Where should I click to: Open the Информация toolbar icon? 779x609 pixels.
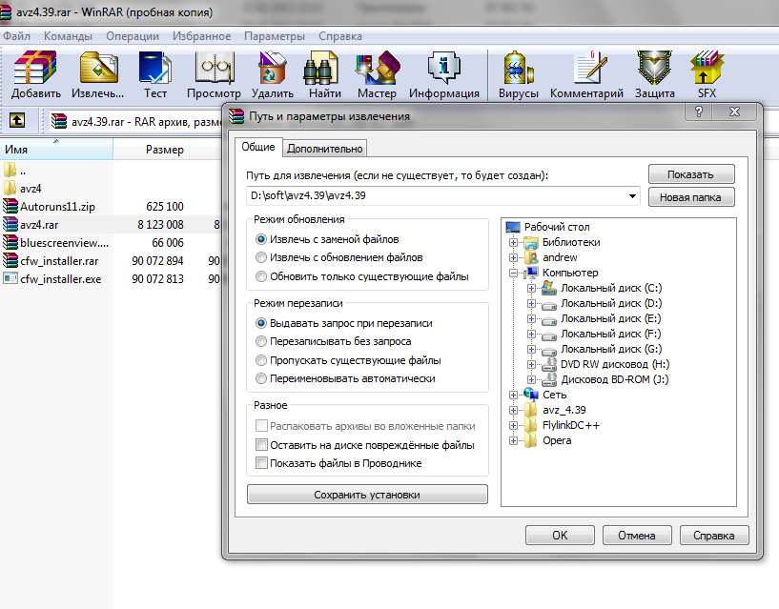click(x=443, y=68)
